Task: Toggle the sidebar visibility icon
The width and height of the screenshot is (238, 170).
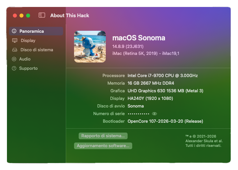Action: (x=42, y=15)
